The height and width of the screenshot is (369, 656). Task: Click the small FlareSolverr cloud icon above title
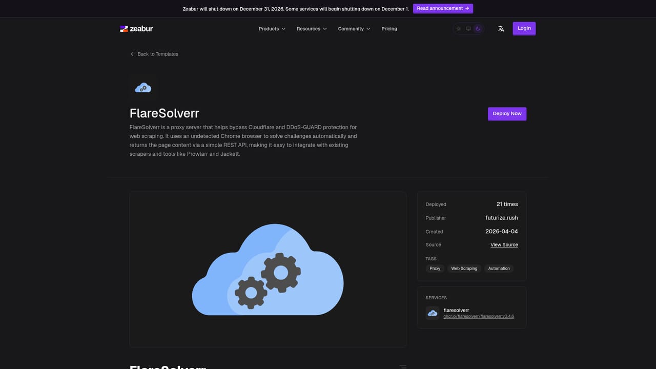(x=143, y=88)
